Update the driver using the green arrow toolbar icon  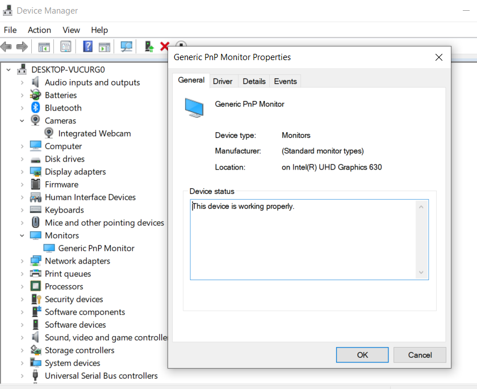[149, 46]
